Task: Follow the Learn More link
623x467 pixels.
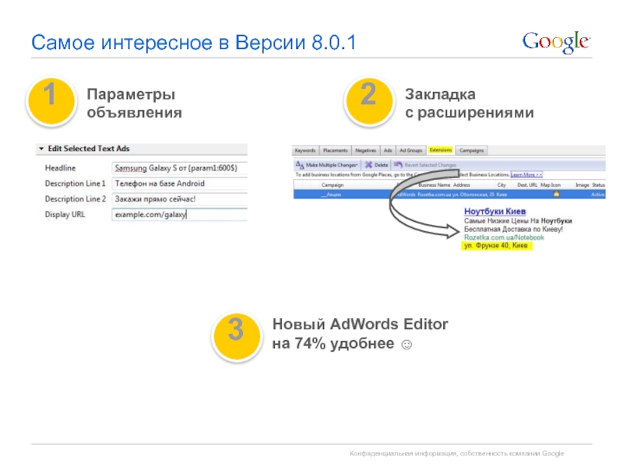Action: (526, 174)
